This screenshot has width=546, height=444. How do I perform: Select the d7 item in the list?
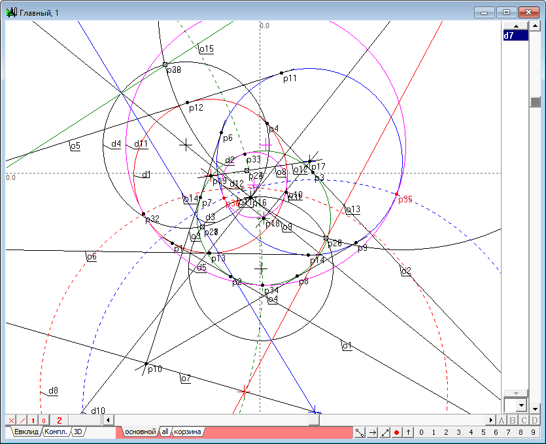coord(516,35)
